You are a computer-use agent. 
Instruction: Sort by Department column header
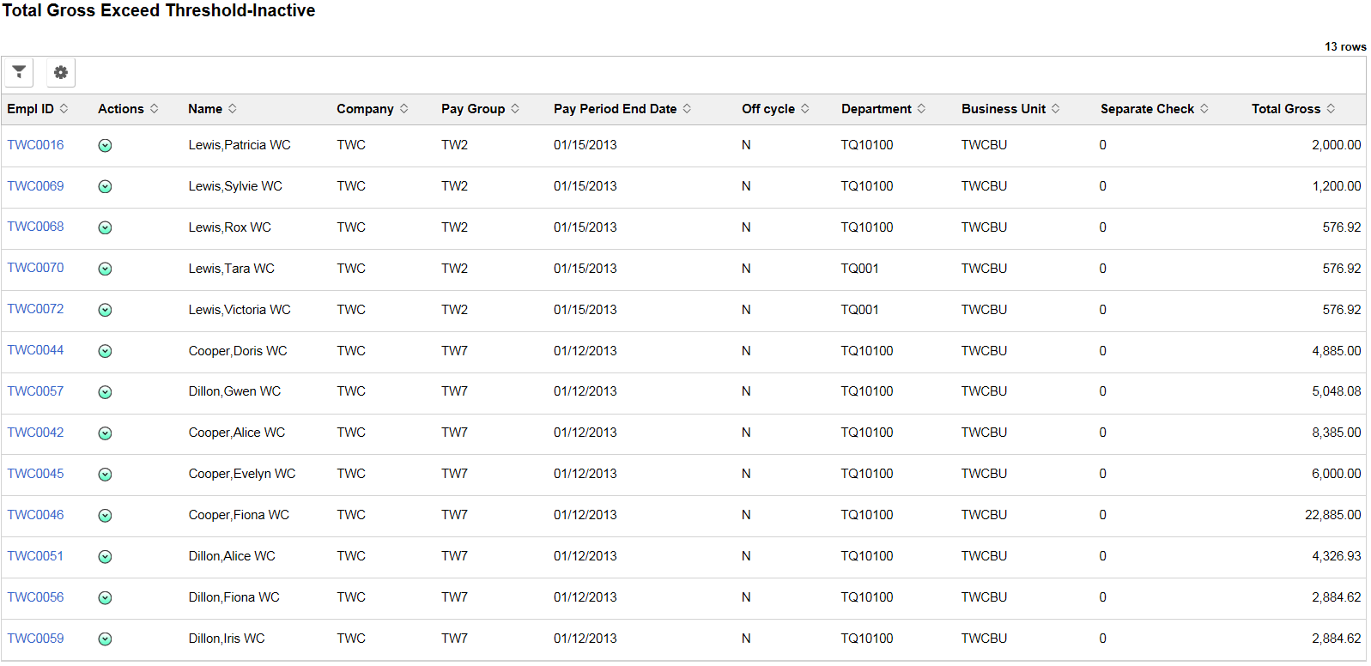[877, 109]
